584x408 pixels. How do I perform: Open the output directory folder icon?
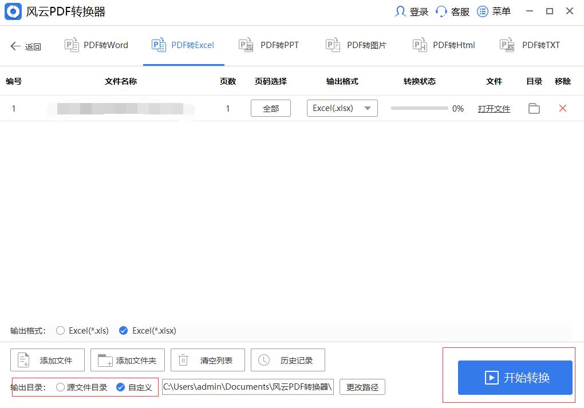pos(534,108)
